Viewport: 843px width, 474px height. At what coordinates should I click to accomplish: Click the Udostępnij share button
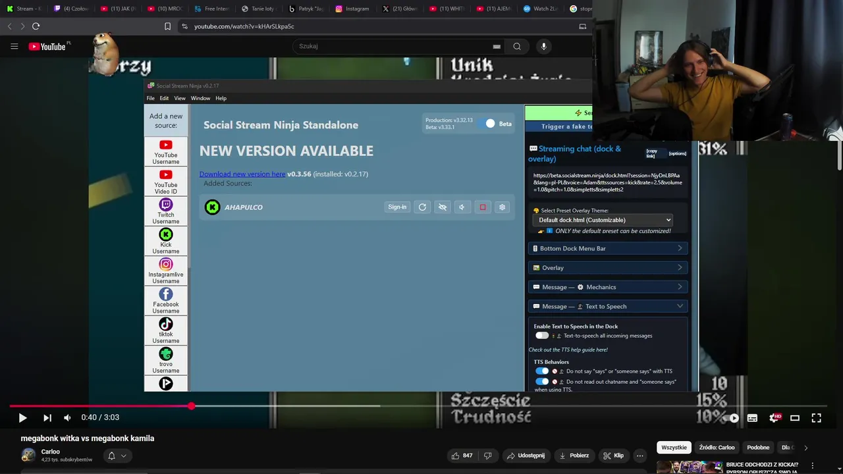525,456
